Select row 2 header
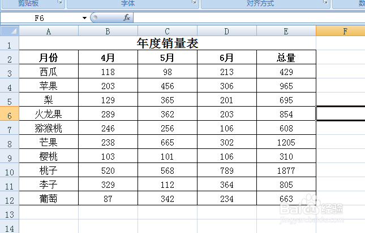 point(9,58)
